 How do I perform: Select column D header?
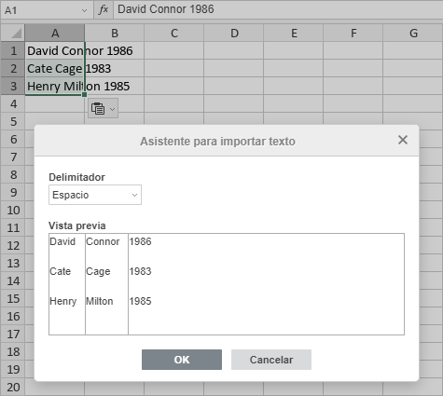pyautogui.click(x=234, y=33)
